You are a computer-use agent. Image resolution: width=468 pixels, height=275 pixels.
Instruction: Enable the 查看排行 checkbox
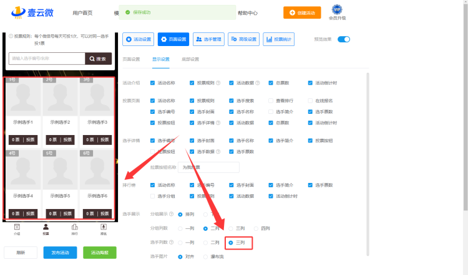pyautogui.click(x=271, y=100)
